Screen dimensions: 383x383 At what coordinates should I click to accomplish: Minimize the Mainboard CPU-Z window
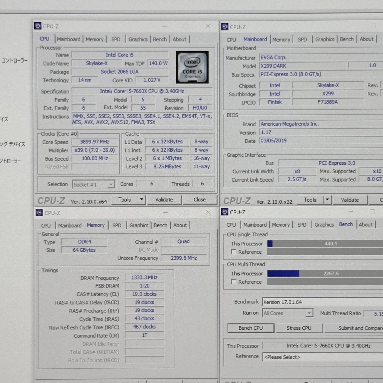click(352, 26)
